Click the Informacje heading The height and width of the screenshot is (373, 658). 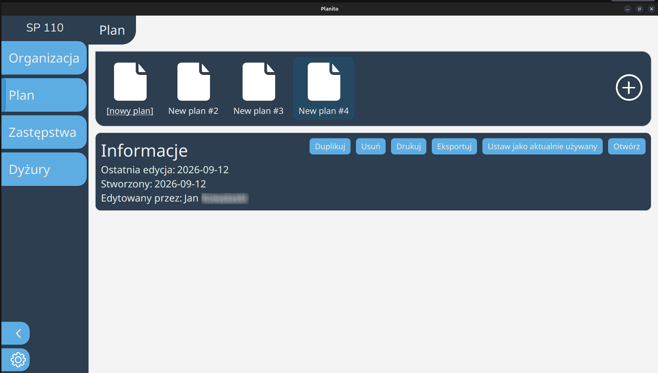click(144, 151)
